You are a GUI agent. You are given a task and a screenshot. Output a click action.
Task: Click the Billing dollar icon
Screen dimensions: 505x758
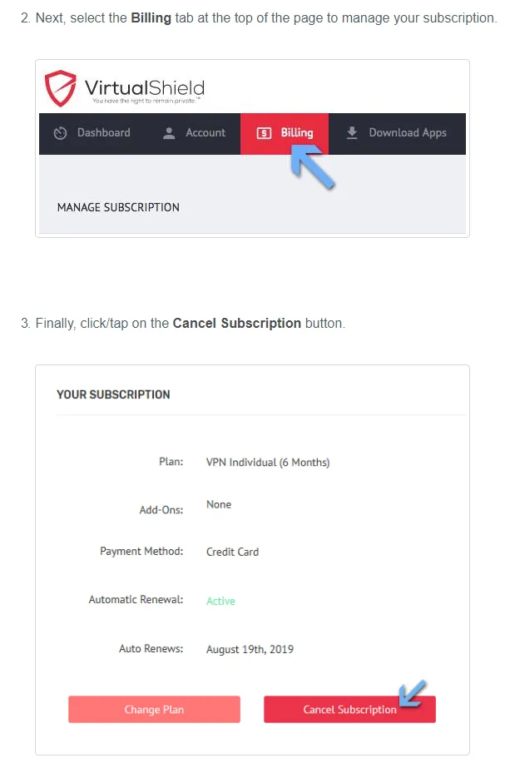click(264, 133)
